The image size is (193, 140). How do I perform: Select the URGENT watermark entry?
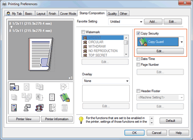click(x=103, y=38)
